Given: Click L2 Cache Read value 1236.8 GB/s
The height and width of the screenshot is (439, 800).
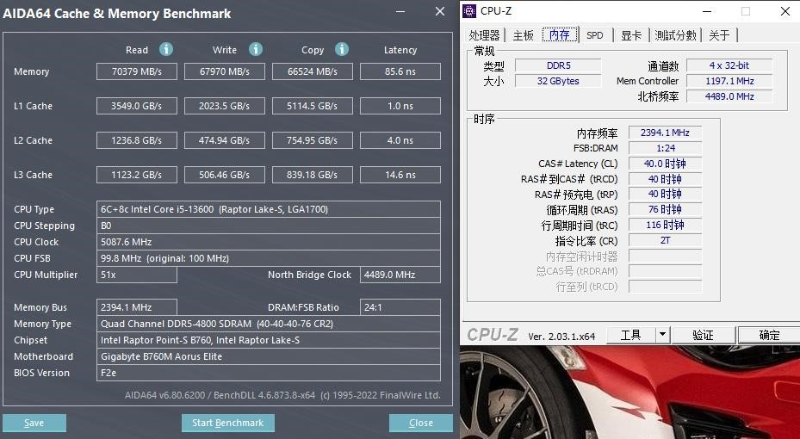Looking at the screenshot, I should point(137,140).
